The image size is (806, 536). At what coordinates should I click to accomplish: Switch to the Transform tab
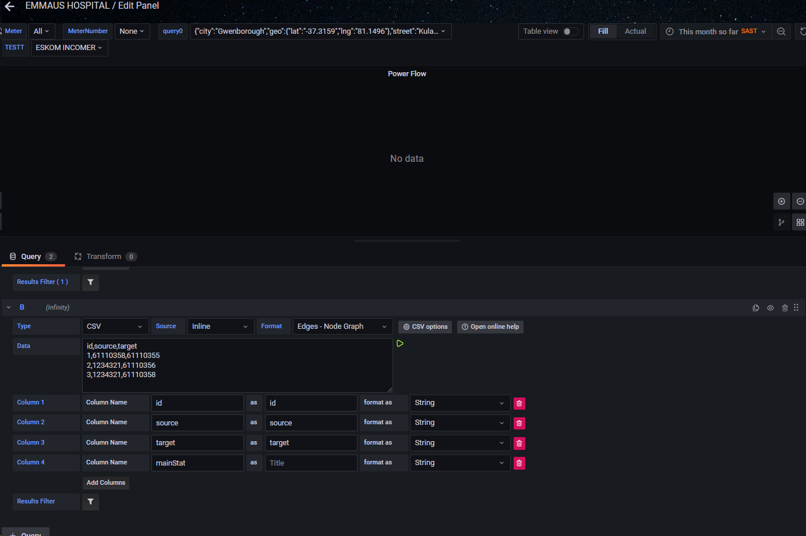pos(105,257)
